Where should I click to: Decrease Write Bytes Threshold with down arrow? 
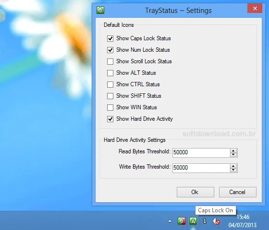click(233, 170)
